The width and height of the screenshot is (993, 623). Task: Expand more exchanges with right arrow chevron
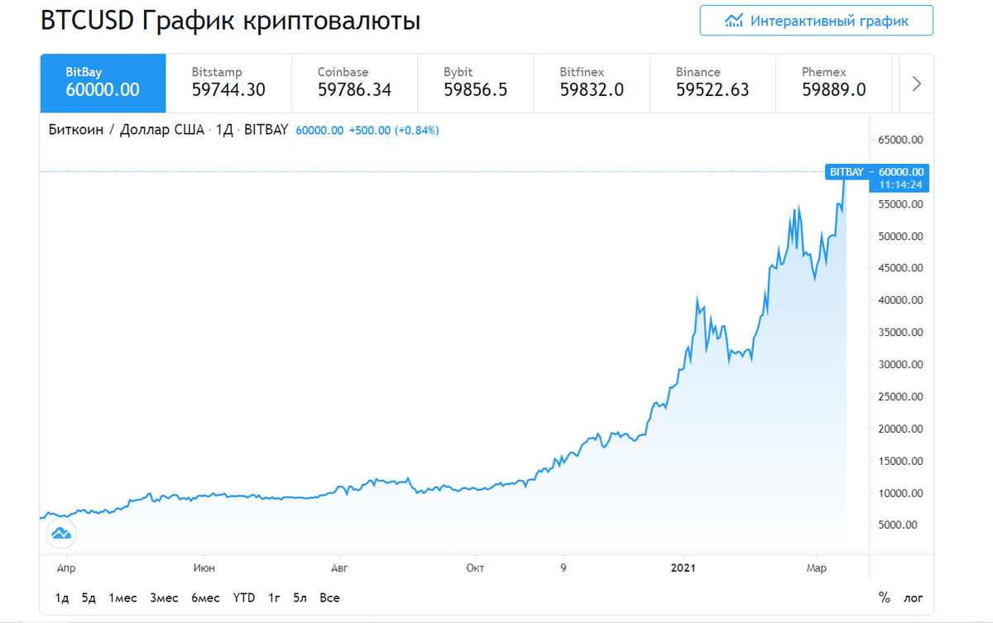click(x=917, y=82)
